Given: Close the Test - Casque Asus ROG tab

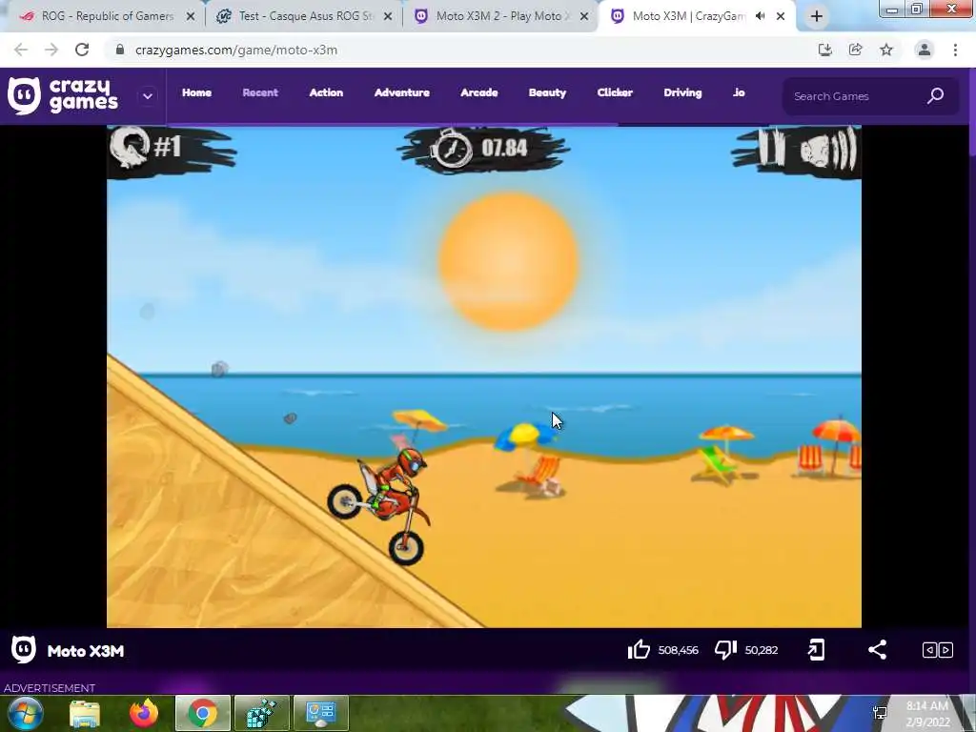Looking at the screenshot, I should pyautogui.click(x=388, y=16).
